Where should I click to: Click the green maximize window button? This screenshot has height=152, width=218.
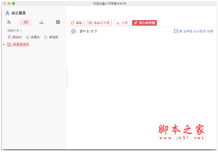14,4
